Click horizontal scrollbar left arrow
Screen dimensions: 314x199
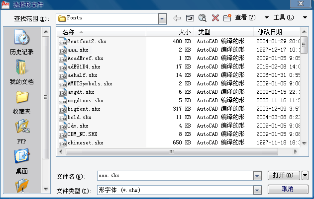pyautogui.click(x=61, y=152)
